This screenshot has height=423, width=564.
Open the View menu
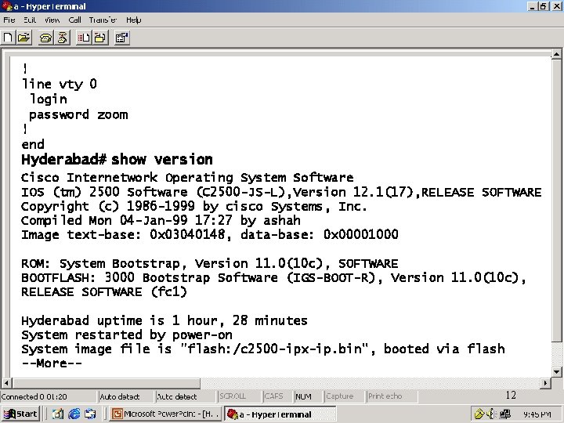52,20
